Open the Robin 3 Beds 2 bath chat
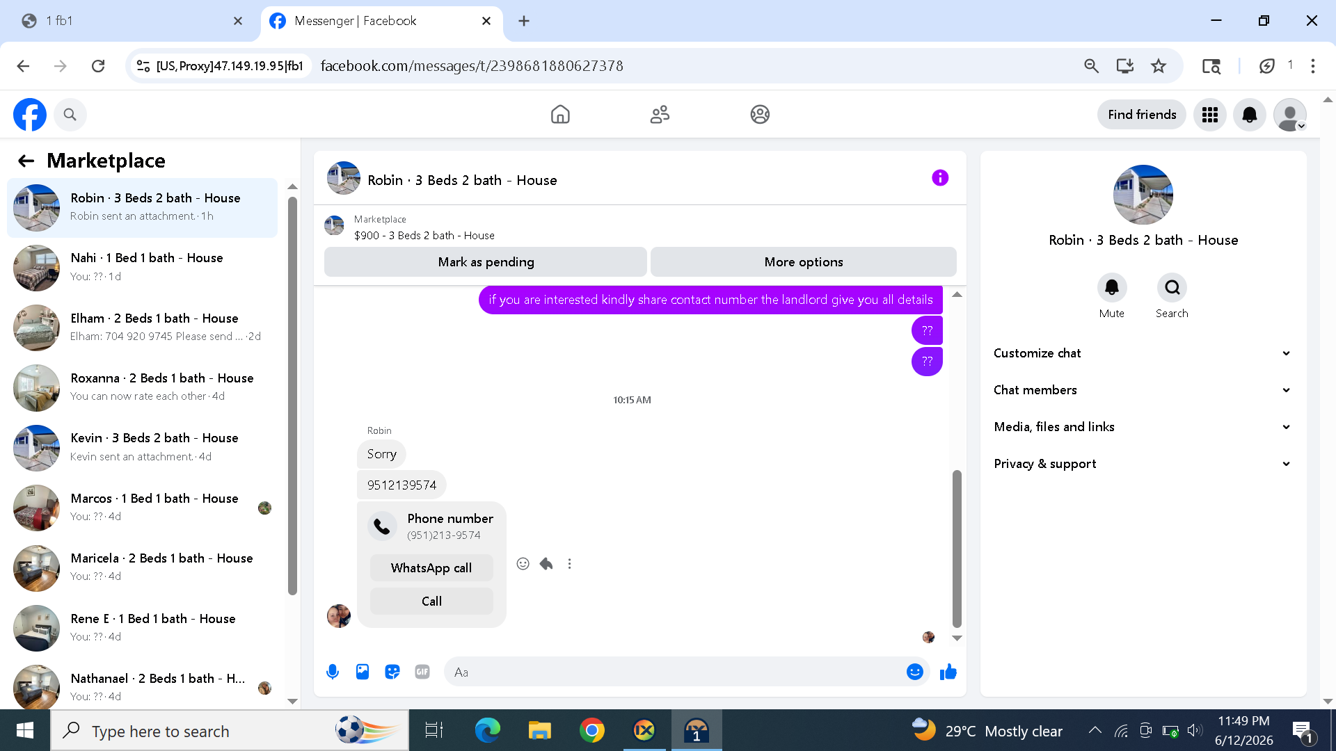The height and width of the screenshot is (751, 1336). pos(143,207)
